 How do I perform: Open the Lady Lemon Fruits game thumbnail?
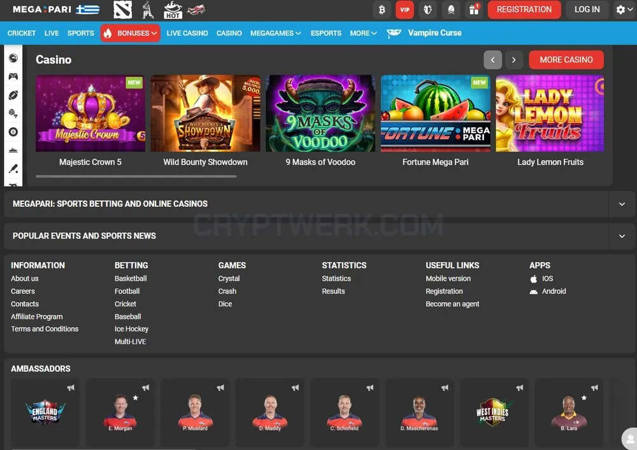(x=550, y=113)
